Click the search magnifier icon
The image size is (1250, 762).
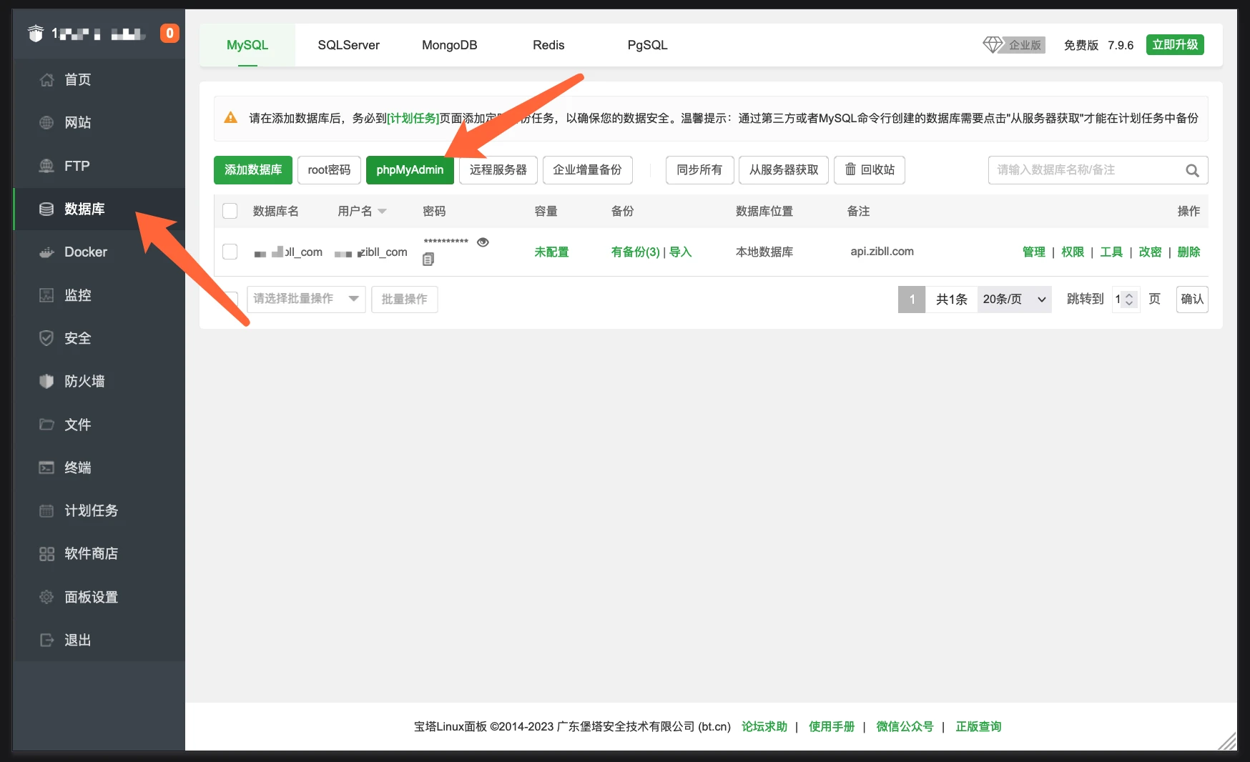click(1191, 170)
